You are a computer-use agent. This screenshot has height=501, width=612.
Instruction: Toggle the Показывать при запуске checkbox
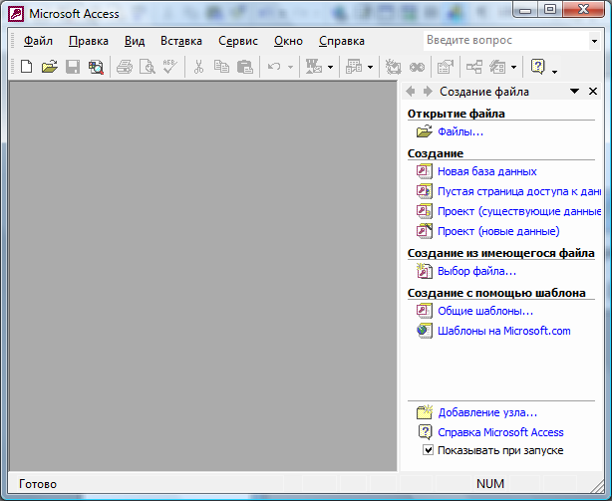pos(428,450)
